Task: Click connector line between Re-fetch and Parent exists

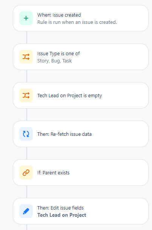Action: (27, 153)
